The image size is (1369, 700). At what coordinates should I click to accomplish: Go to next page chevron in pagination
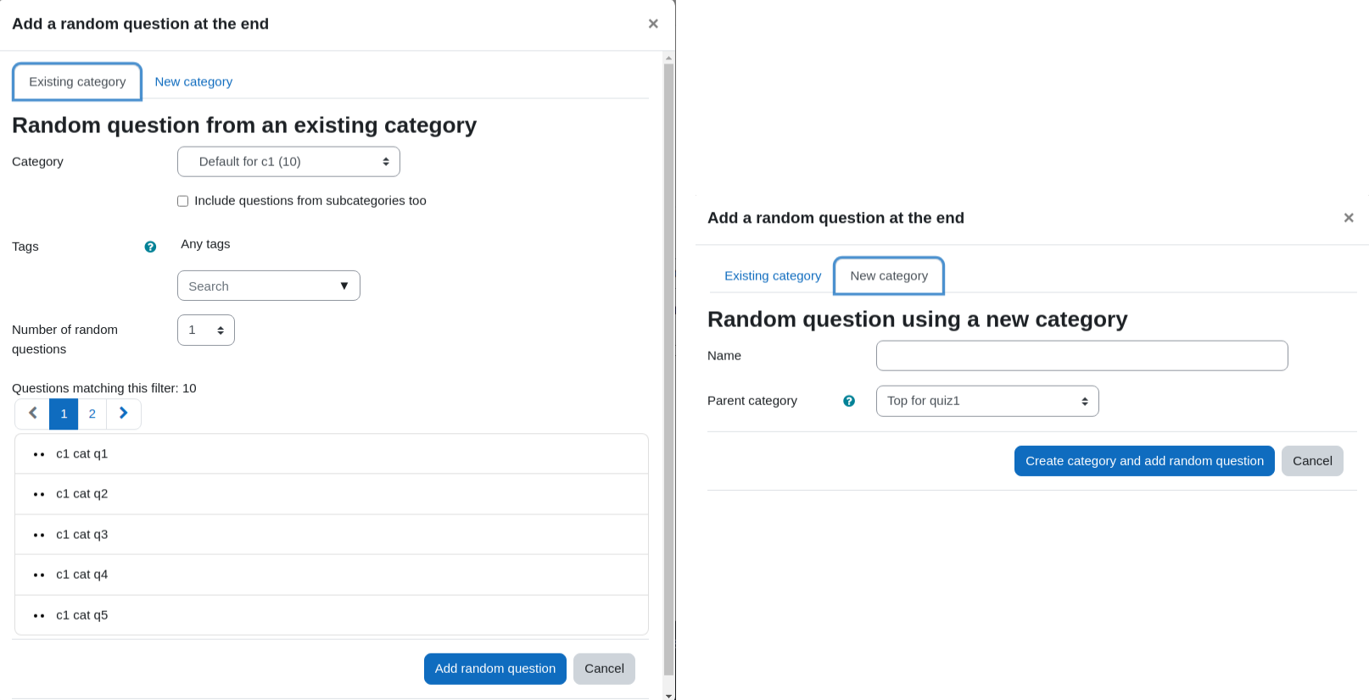[x=124, y=414]
